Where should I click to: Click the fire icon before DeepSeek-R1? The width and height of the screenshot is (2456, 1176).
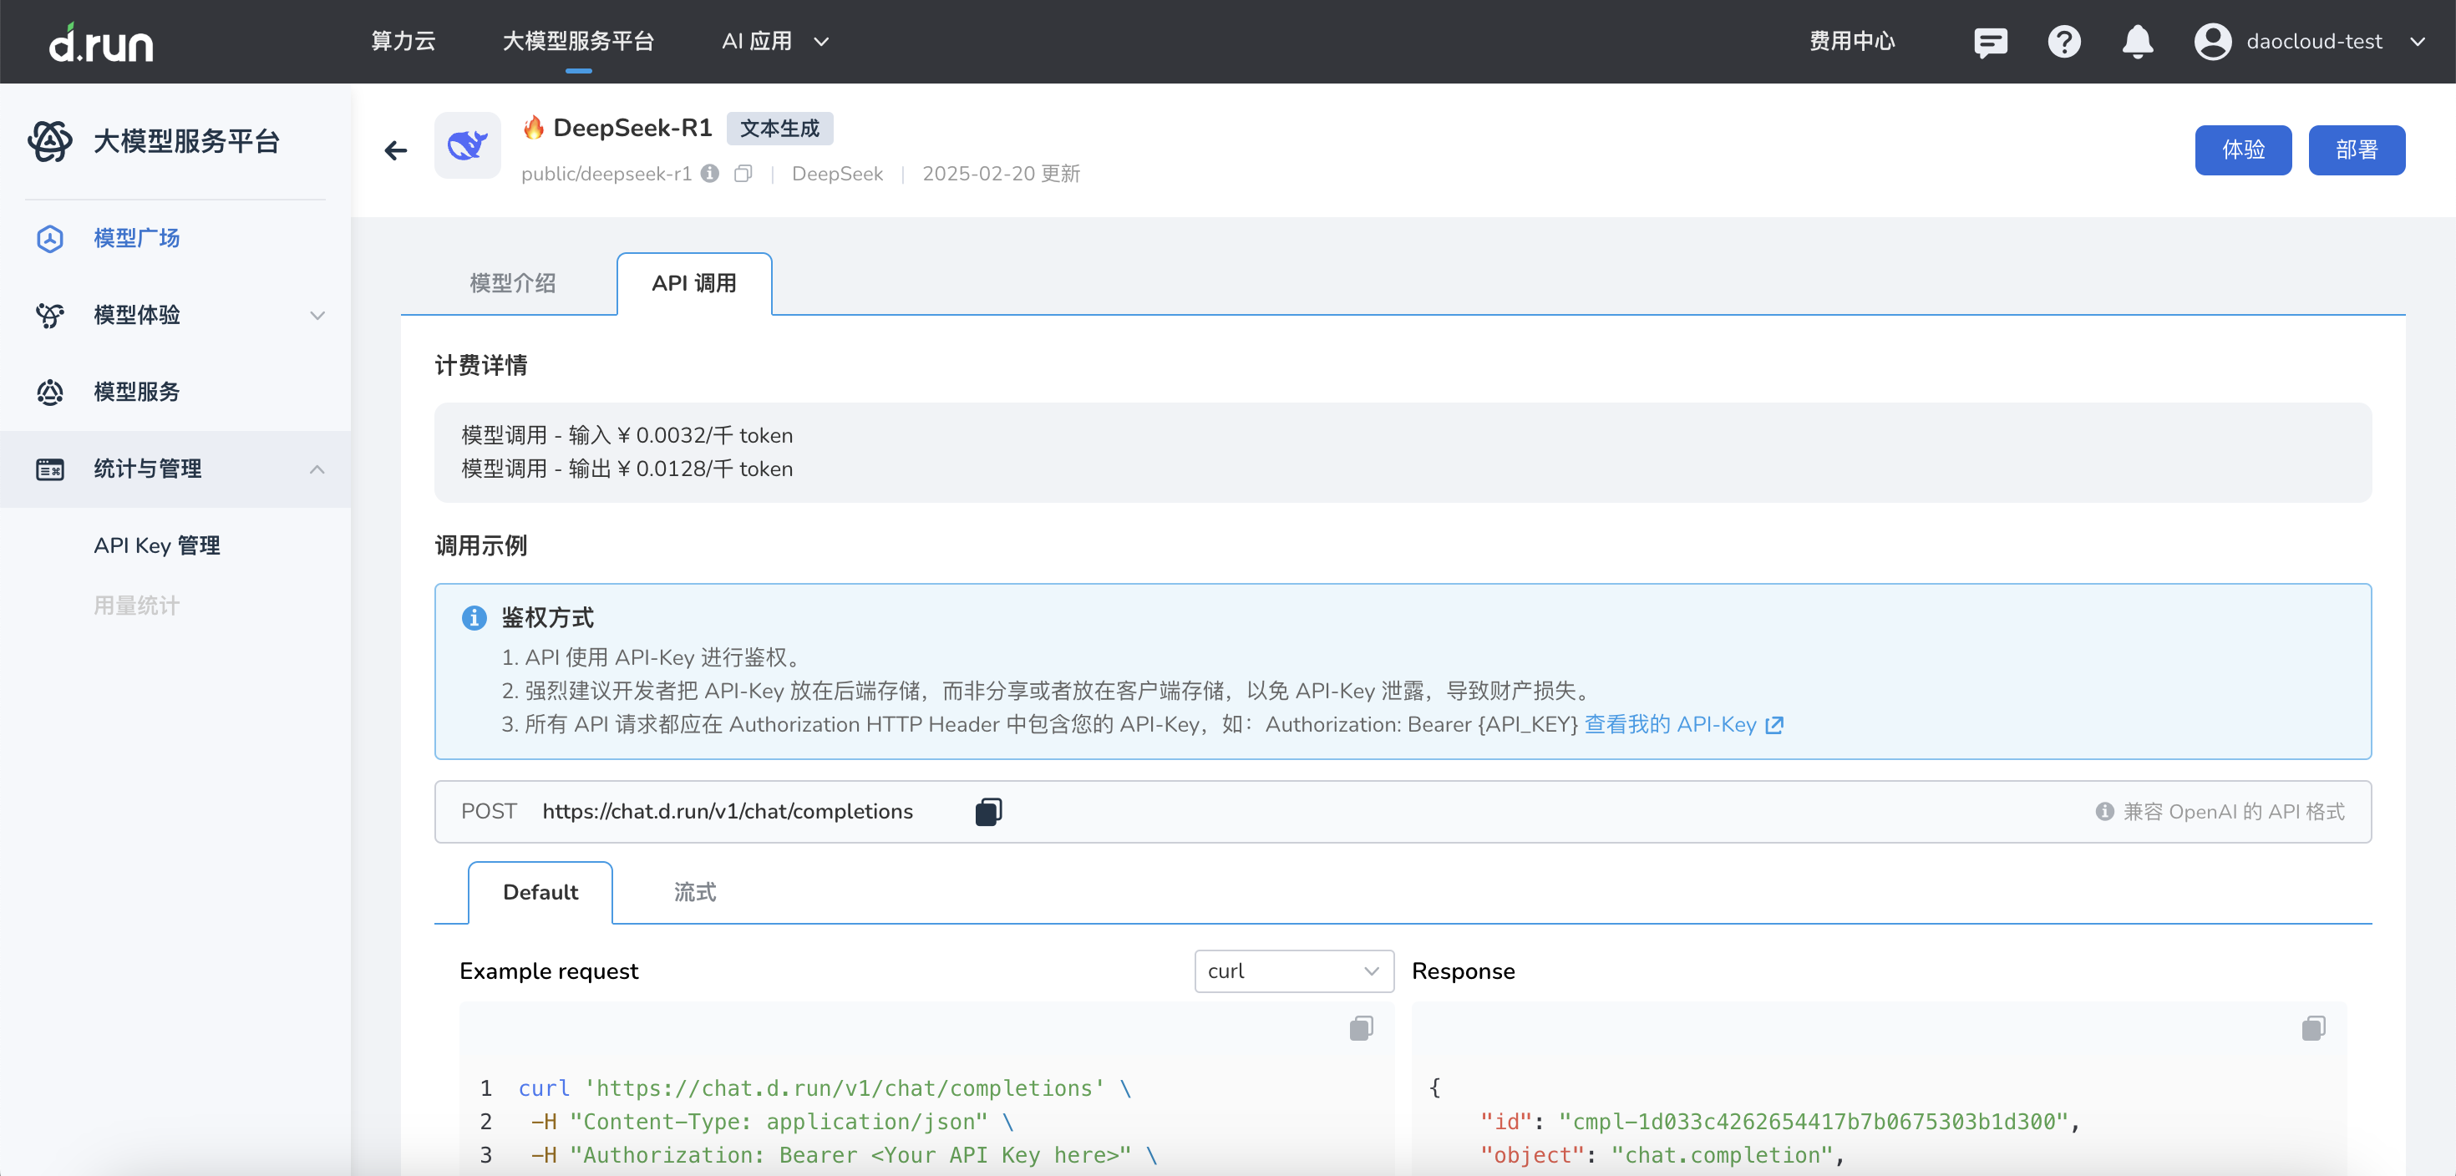(x=534, y=127)
